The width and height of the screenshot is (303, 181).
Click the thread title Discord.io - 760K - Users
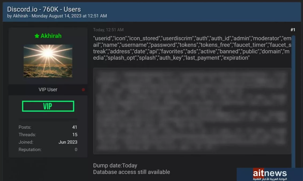coord(44,9)
